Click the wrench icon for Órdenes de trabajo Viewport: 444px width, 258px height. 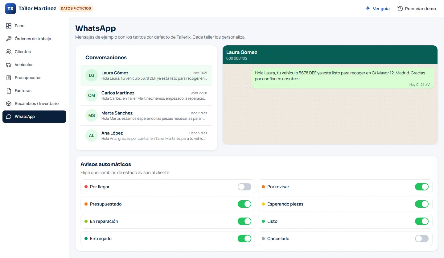pyautogui.click(x=9, y=39)
